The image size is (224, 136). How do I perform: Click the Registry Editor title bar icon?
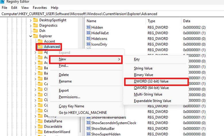click(x=2, y=1)
